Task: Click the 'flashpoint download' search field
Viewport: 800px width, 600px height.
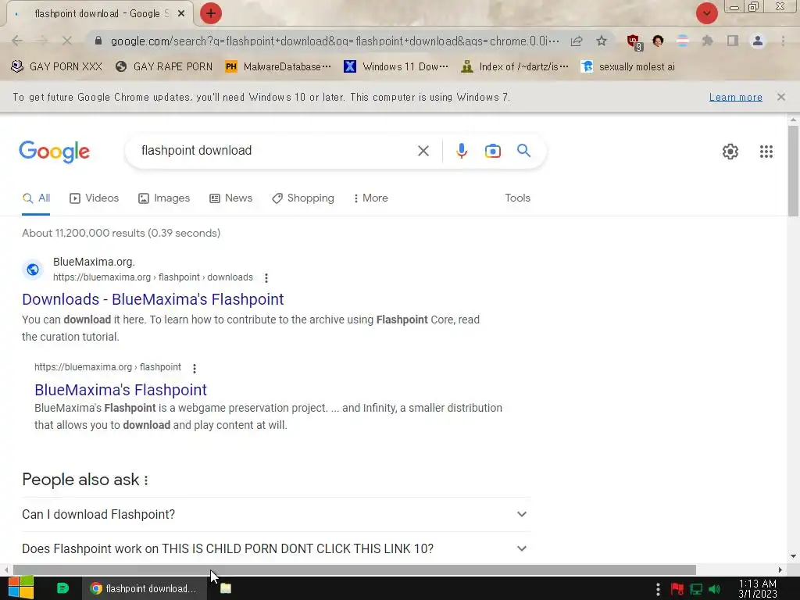Action: pyautogui.click(x=276, y=151)
